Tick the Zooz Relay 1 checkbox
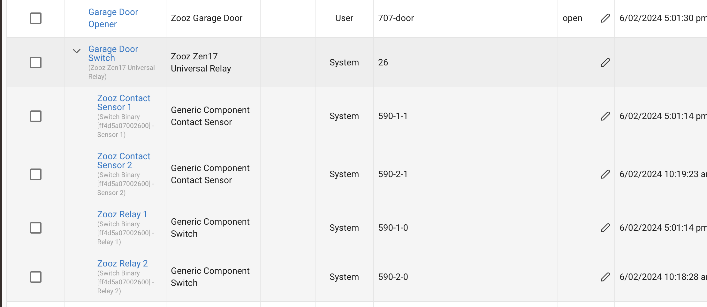This screenshot has width=707, height=307. tap(36, 228)
